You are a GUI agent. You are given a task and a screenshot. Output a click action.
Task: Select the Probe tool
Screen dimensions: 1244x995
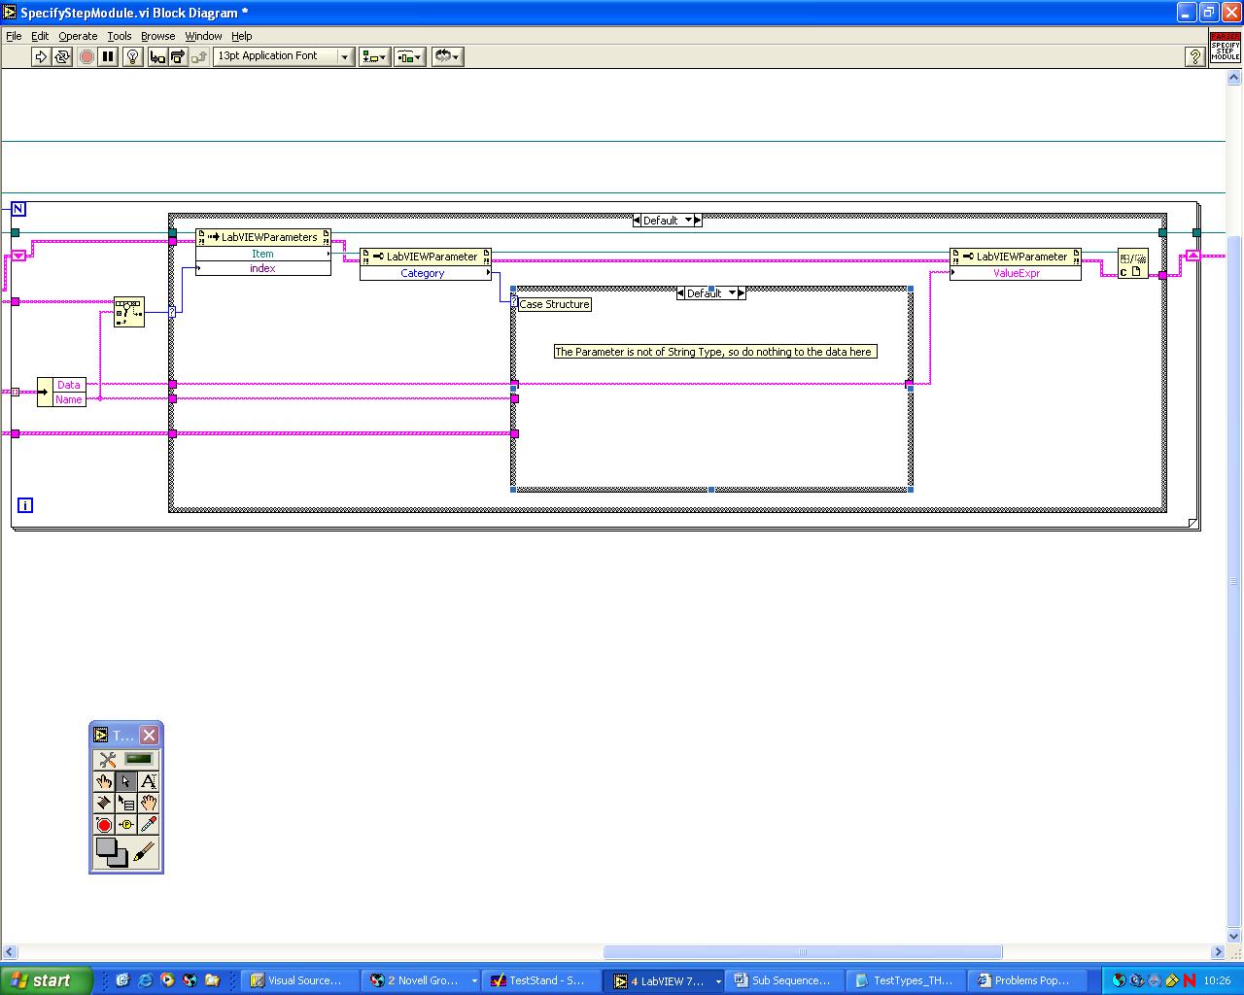pos(126,825)
